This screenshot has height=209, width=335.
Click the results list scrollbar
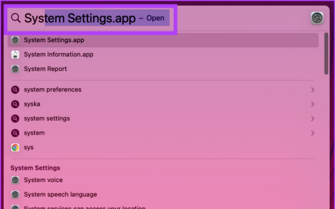tap(326, 54)
